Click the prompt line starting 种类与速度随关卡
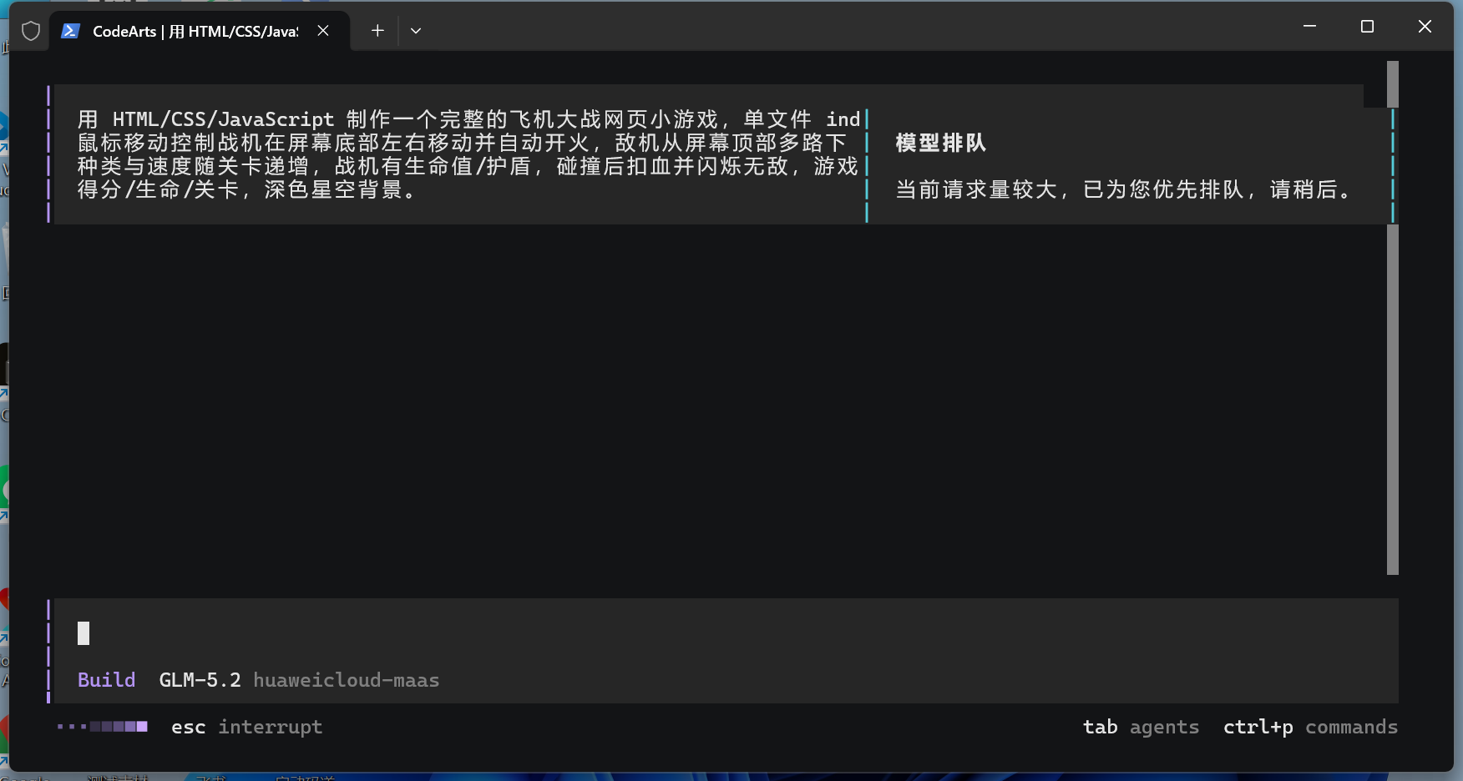The width and height of the screenshot is (1463, 781). point(468,166)
